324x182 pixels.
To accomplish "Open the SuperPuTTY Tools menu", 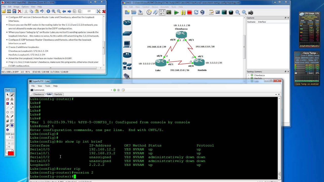I will 48,86.
